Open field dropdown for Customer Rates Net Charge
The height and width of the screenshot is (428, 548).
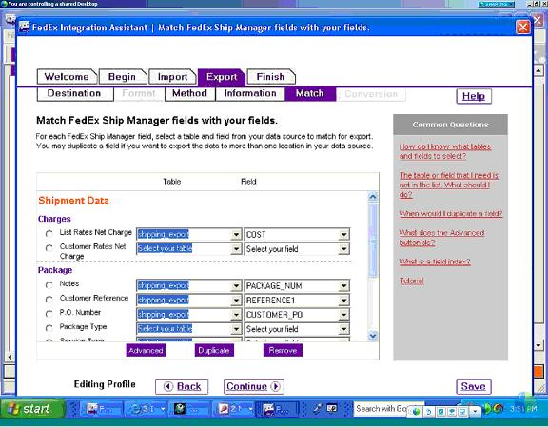point(343,249)
